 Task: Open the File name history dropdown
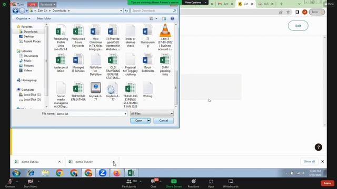[125, 114]
